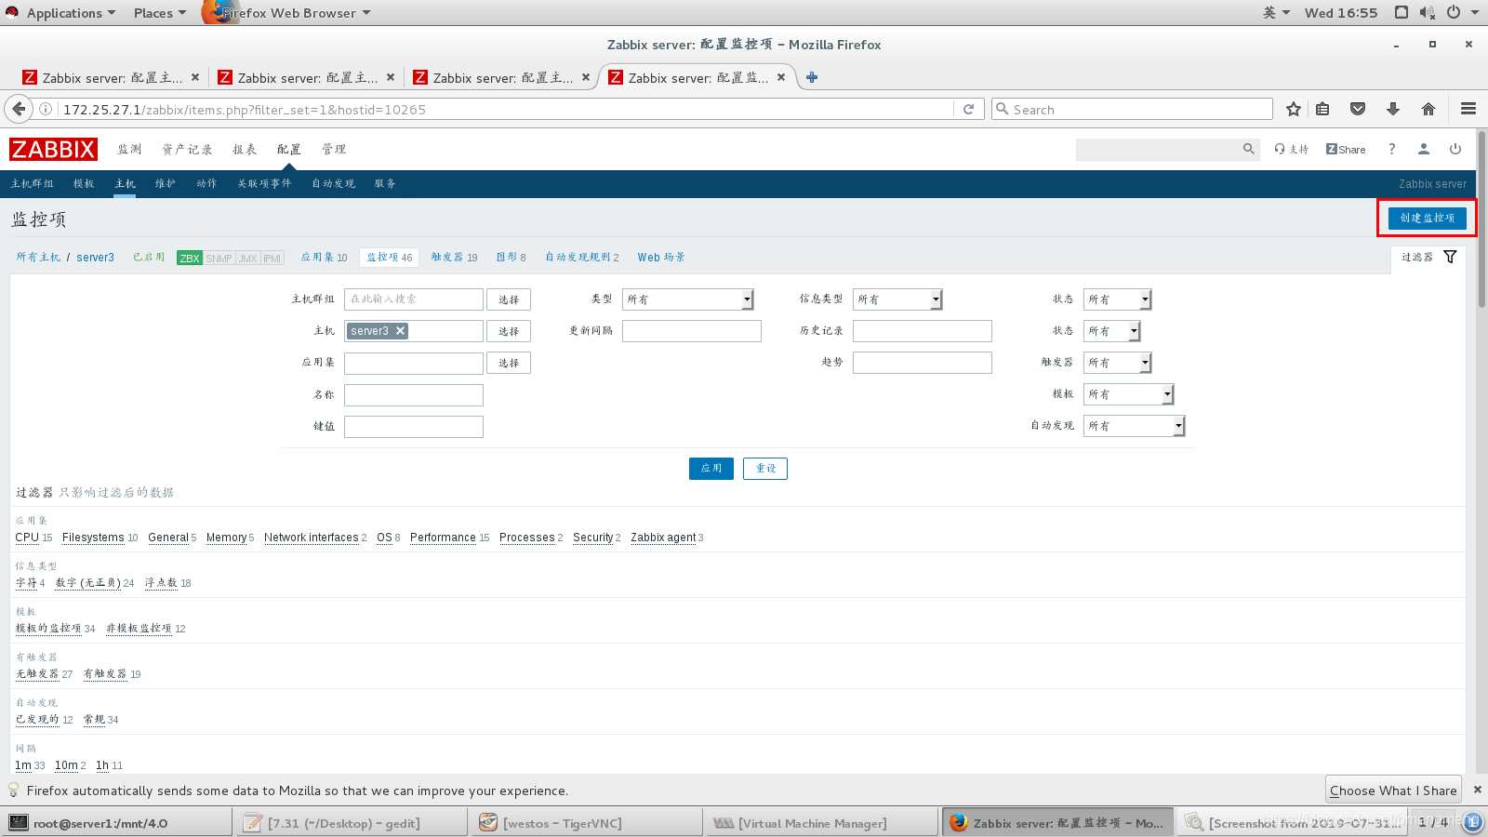Screen dimensions: 1488x837
Task: Click Choose What I Share button
Action: coord(1393,790)
